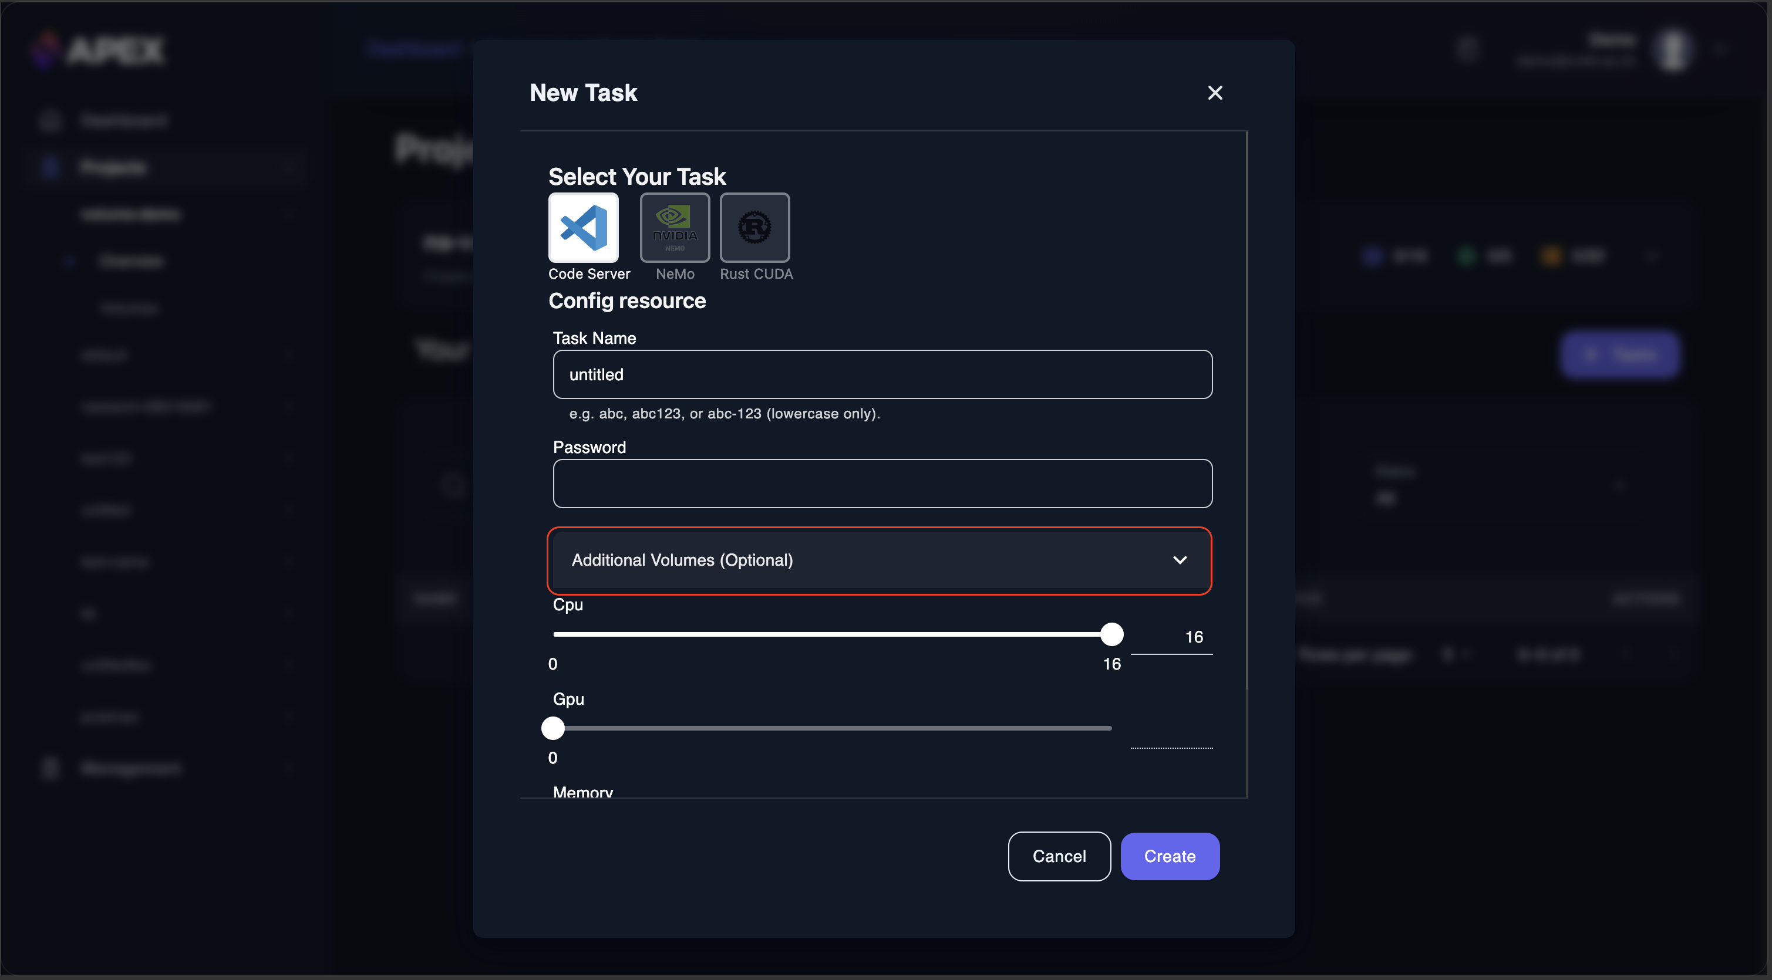Expand Additional Volumes (Optional) section
This screenshot has width=1772, height=980.
click(882, 560)
